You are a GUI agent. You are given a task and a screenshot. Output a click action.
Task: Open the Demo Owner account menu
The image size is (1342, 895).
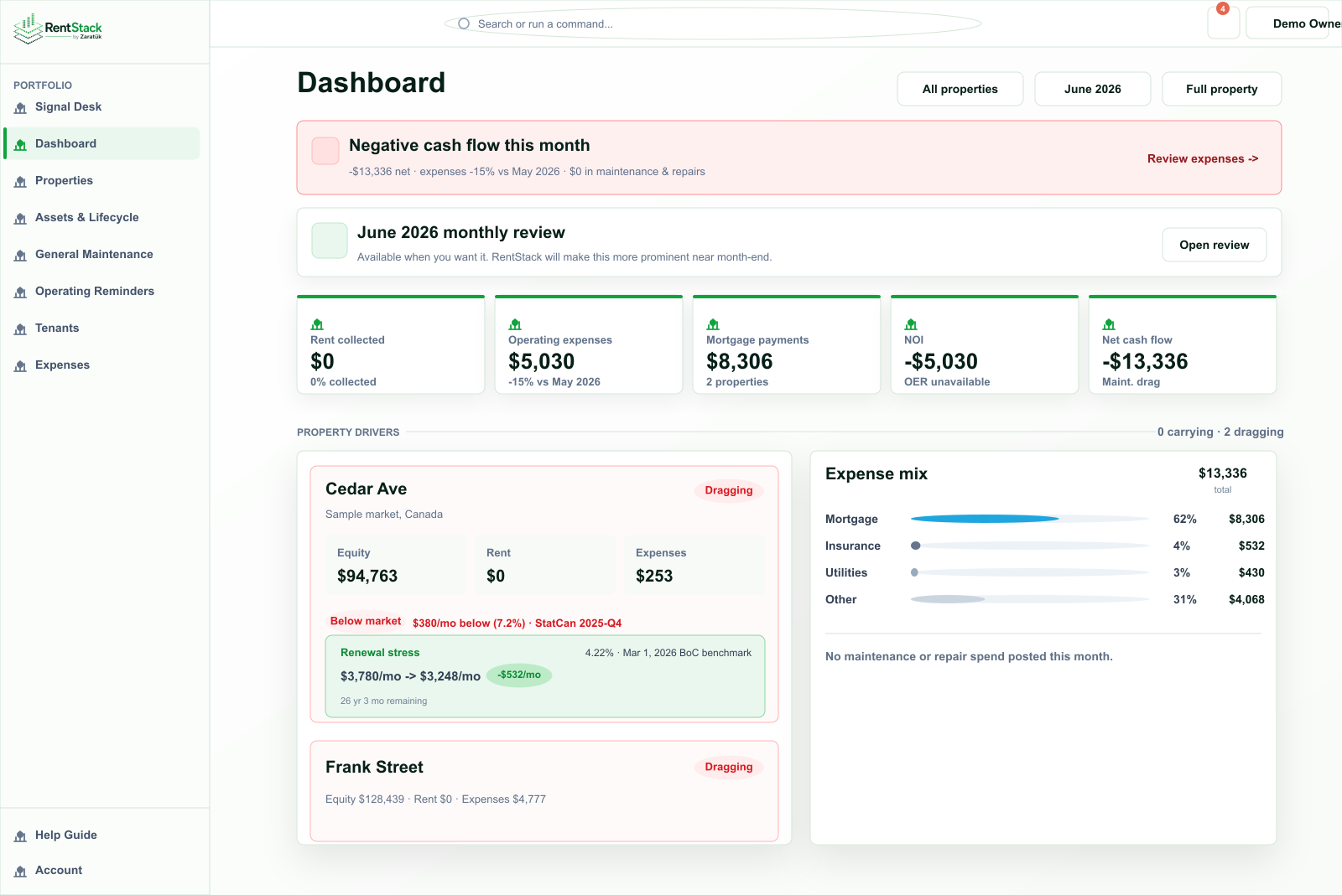pos(1294,23)
